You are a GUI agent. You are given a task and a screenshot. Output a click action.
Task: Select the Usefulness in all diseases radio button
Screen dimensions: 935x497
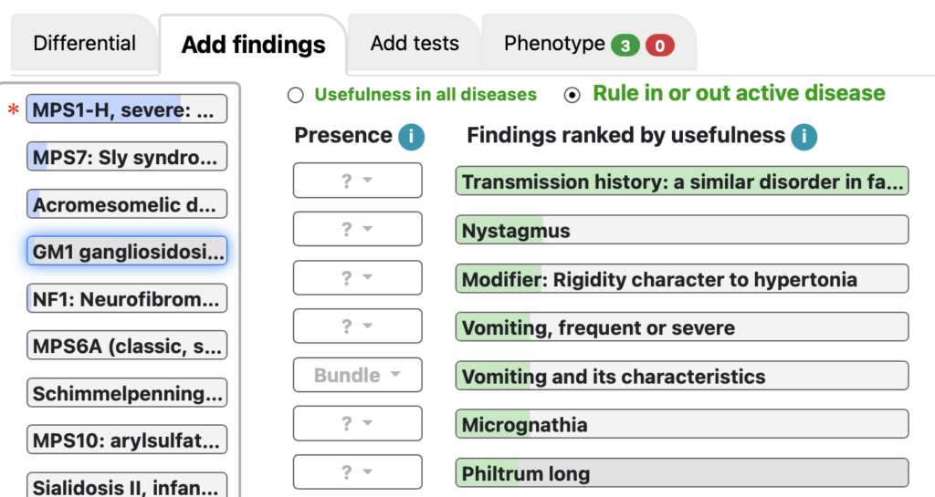coord(295,95)
